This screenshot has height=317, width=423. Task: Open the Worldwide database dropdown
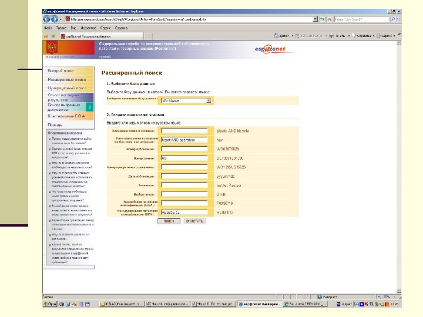coord(186,101)
